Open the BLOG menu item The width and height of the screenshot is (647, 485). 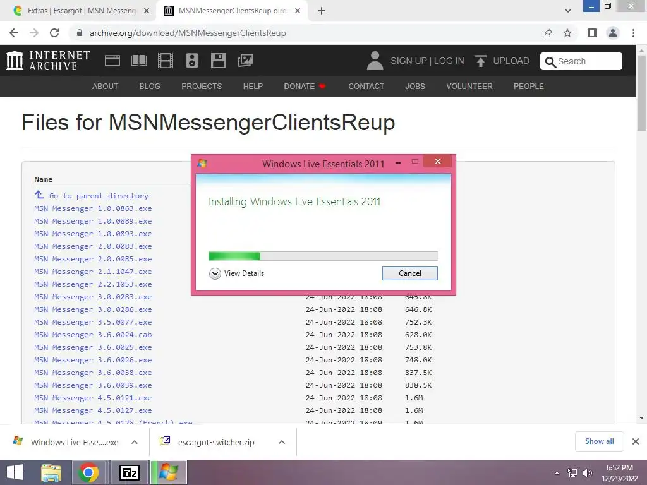coord(150,86)
